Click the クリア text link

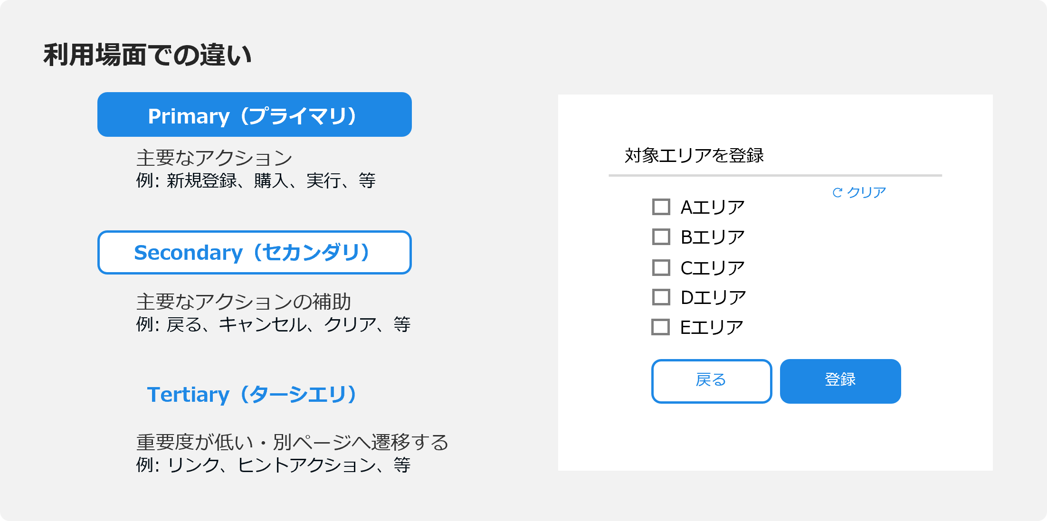[866, 192]
